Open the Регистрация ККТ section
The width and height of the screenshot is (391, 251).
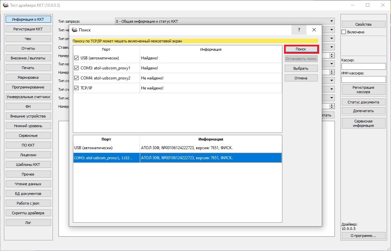click(28, 29)
